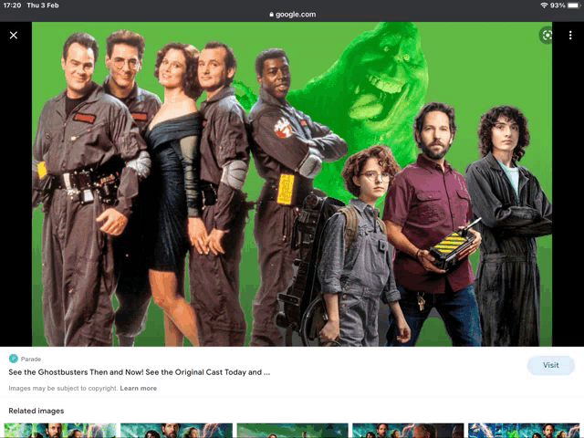Viewport: 584px width, 438px height.
Task: Tap 'Images may be subject to copyright' text
Action: (63, 388)
